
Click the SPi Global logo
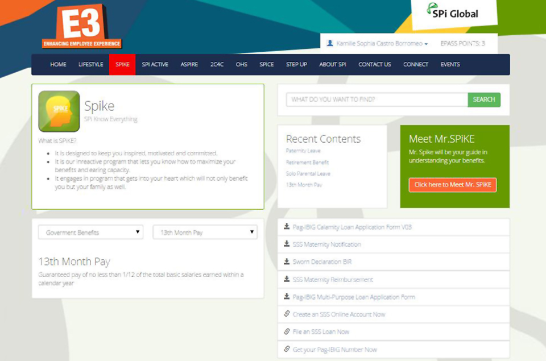coord(453,13)
